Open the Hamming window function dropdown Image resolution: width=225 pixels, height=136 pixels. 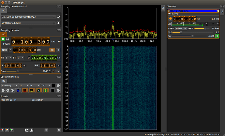click(9, 85)
